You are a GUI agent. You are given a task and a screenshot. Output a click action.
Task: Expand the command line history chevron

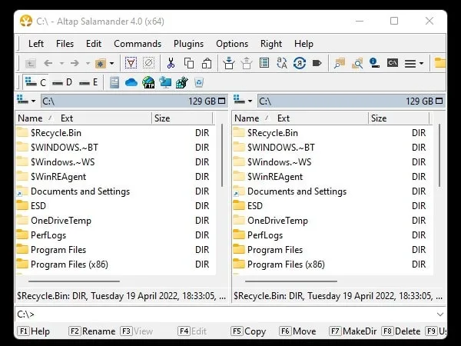tap(439, 314)
